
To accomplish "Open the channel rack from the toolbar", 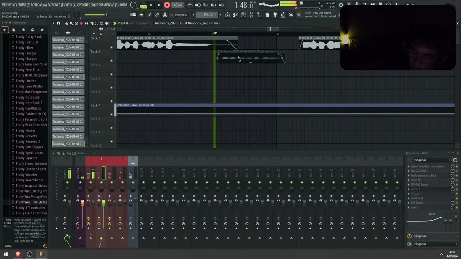I will (x=243, y=15).
